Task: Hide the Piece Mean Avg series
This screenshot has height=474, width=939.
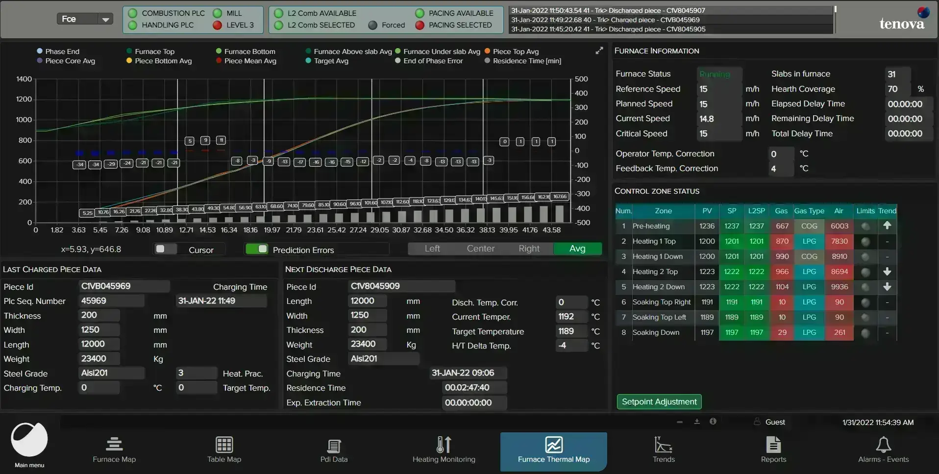Action: 246,61
